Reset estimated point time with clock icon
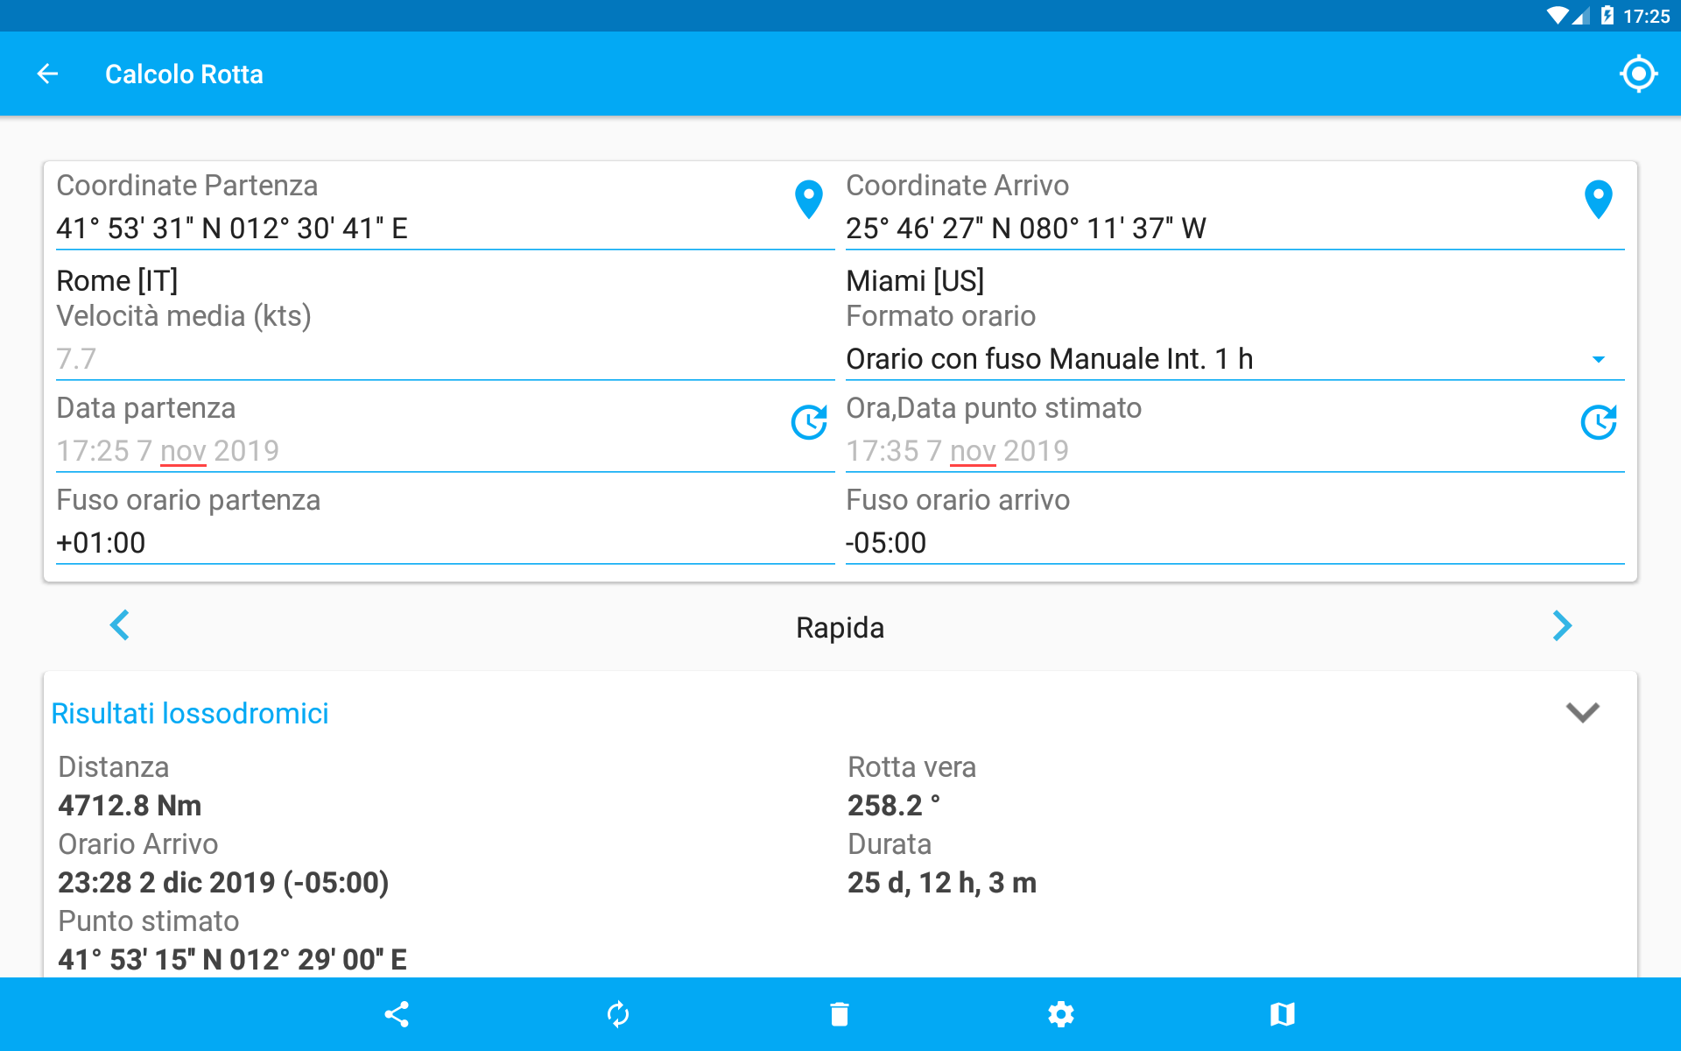 [x=1598, y=422]
